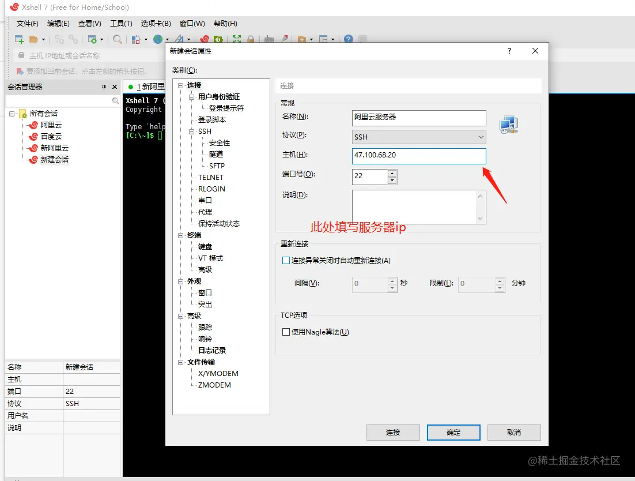Increase the port number with up arrow
This screenshot has width=635, height=481.
(x=392, y=173)
